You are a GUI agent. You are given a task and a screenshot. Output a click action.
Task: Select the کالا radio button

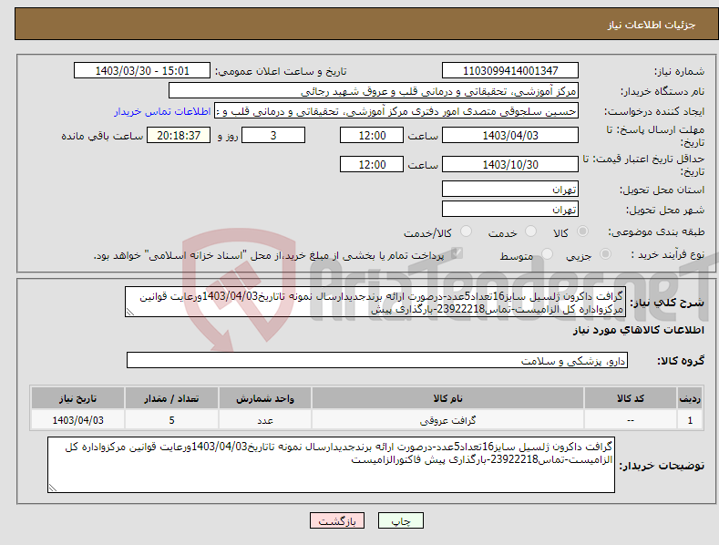point(582,231)
